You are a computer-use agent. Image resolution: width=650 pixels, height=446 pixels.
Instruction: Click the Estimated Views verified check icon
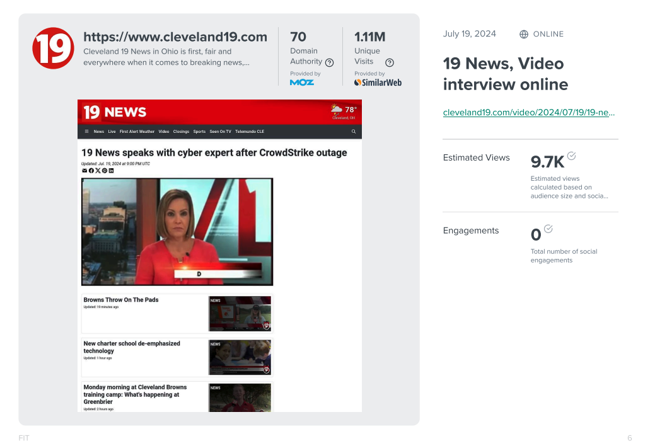(571, 156)
